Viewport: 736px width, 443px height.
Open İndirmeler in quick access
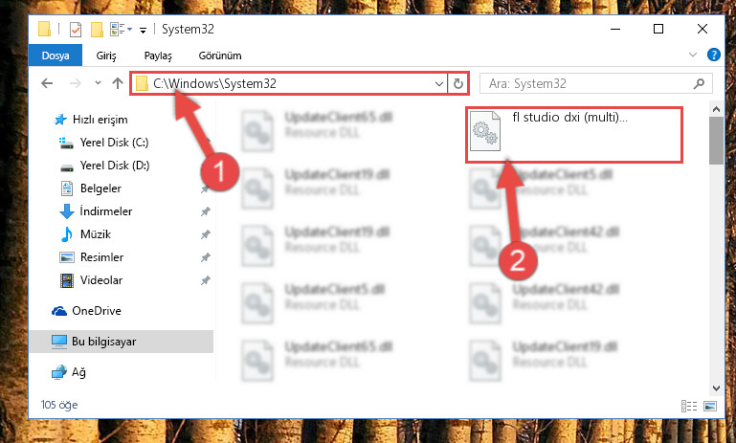click(x=106, y=211)
